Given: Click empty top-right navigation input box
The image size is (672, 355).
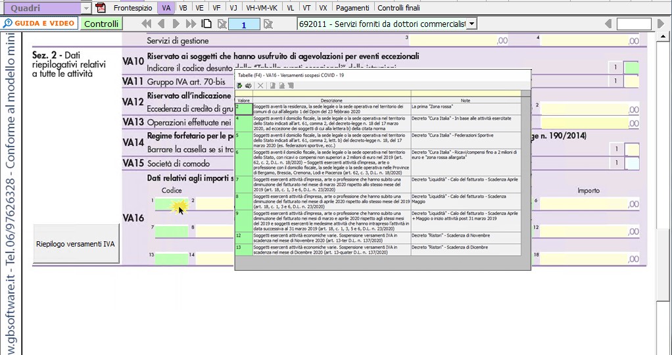Looking at the screenshot, I should pyautogui.click(x=634, y=24).
